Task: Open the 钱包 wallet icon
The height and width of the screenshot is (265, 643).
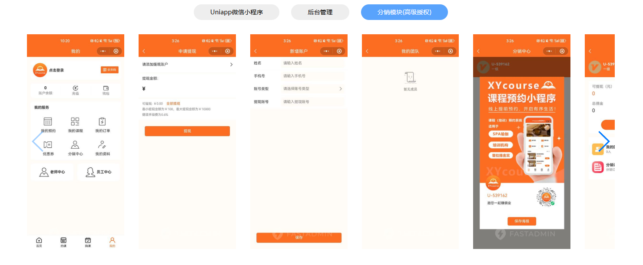Action: click(106, 88)
